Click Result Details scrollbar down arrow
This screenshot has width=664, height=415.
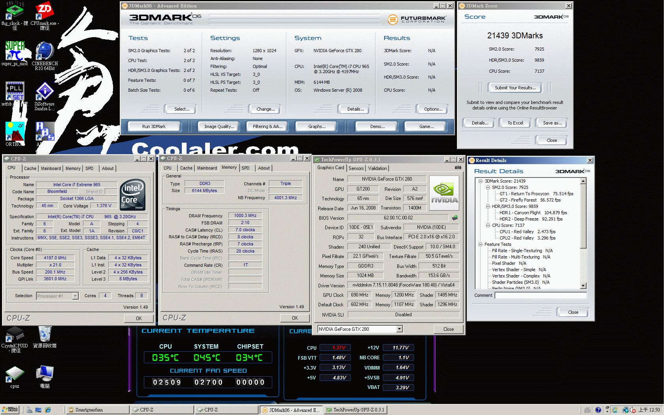[x=583, y=285]
